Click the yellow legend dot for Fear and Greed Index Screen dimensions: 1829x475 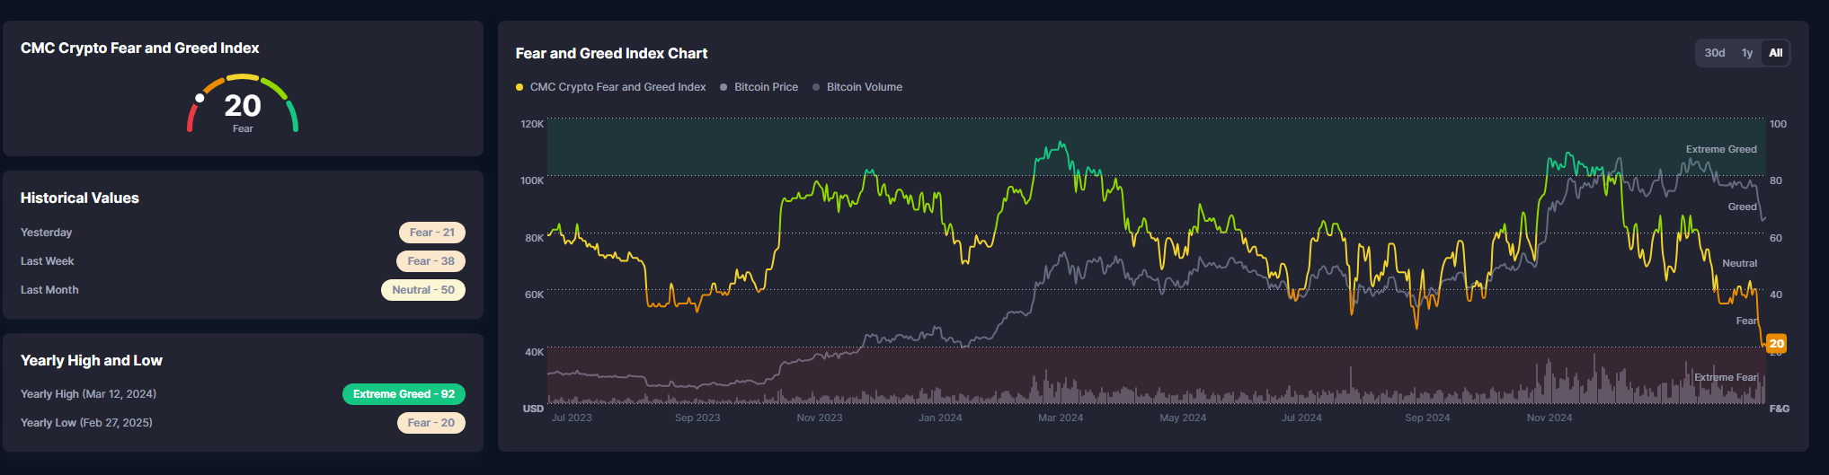tap(519, 87)
